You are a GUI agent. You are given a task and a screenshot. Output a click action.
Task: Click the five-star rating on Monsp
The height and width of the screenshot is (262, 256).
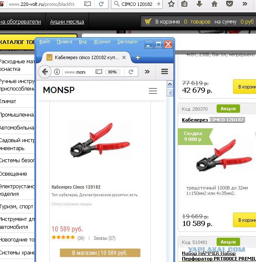63,237
